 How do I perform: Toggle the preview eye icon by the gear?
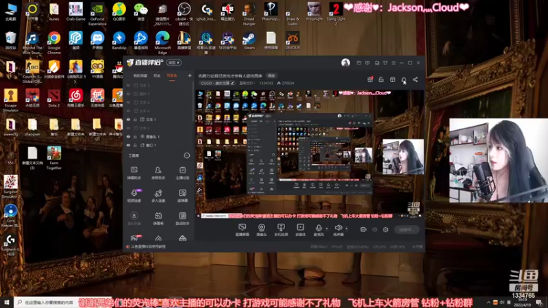(x=375, y=229)
